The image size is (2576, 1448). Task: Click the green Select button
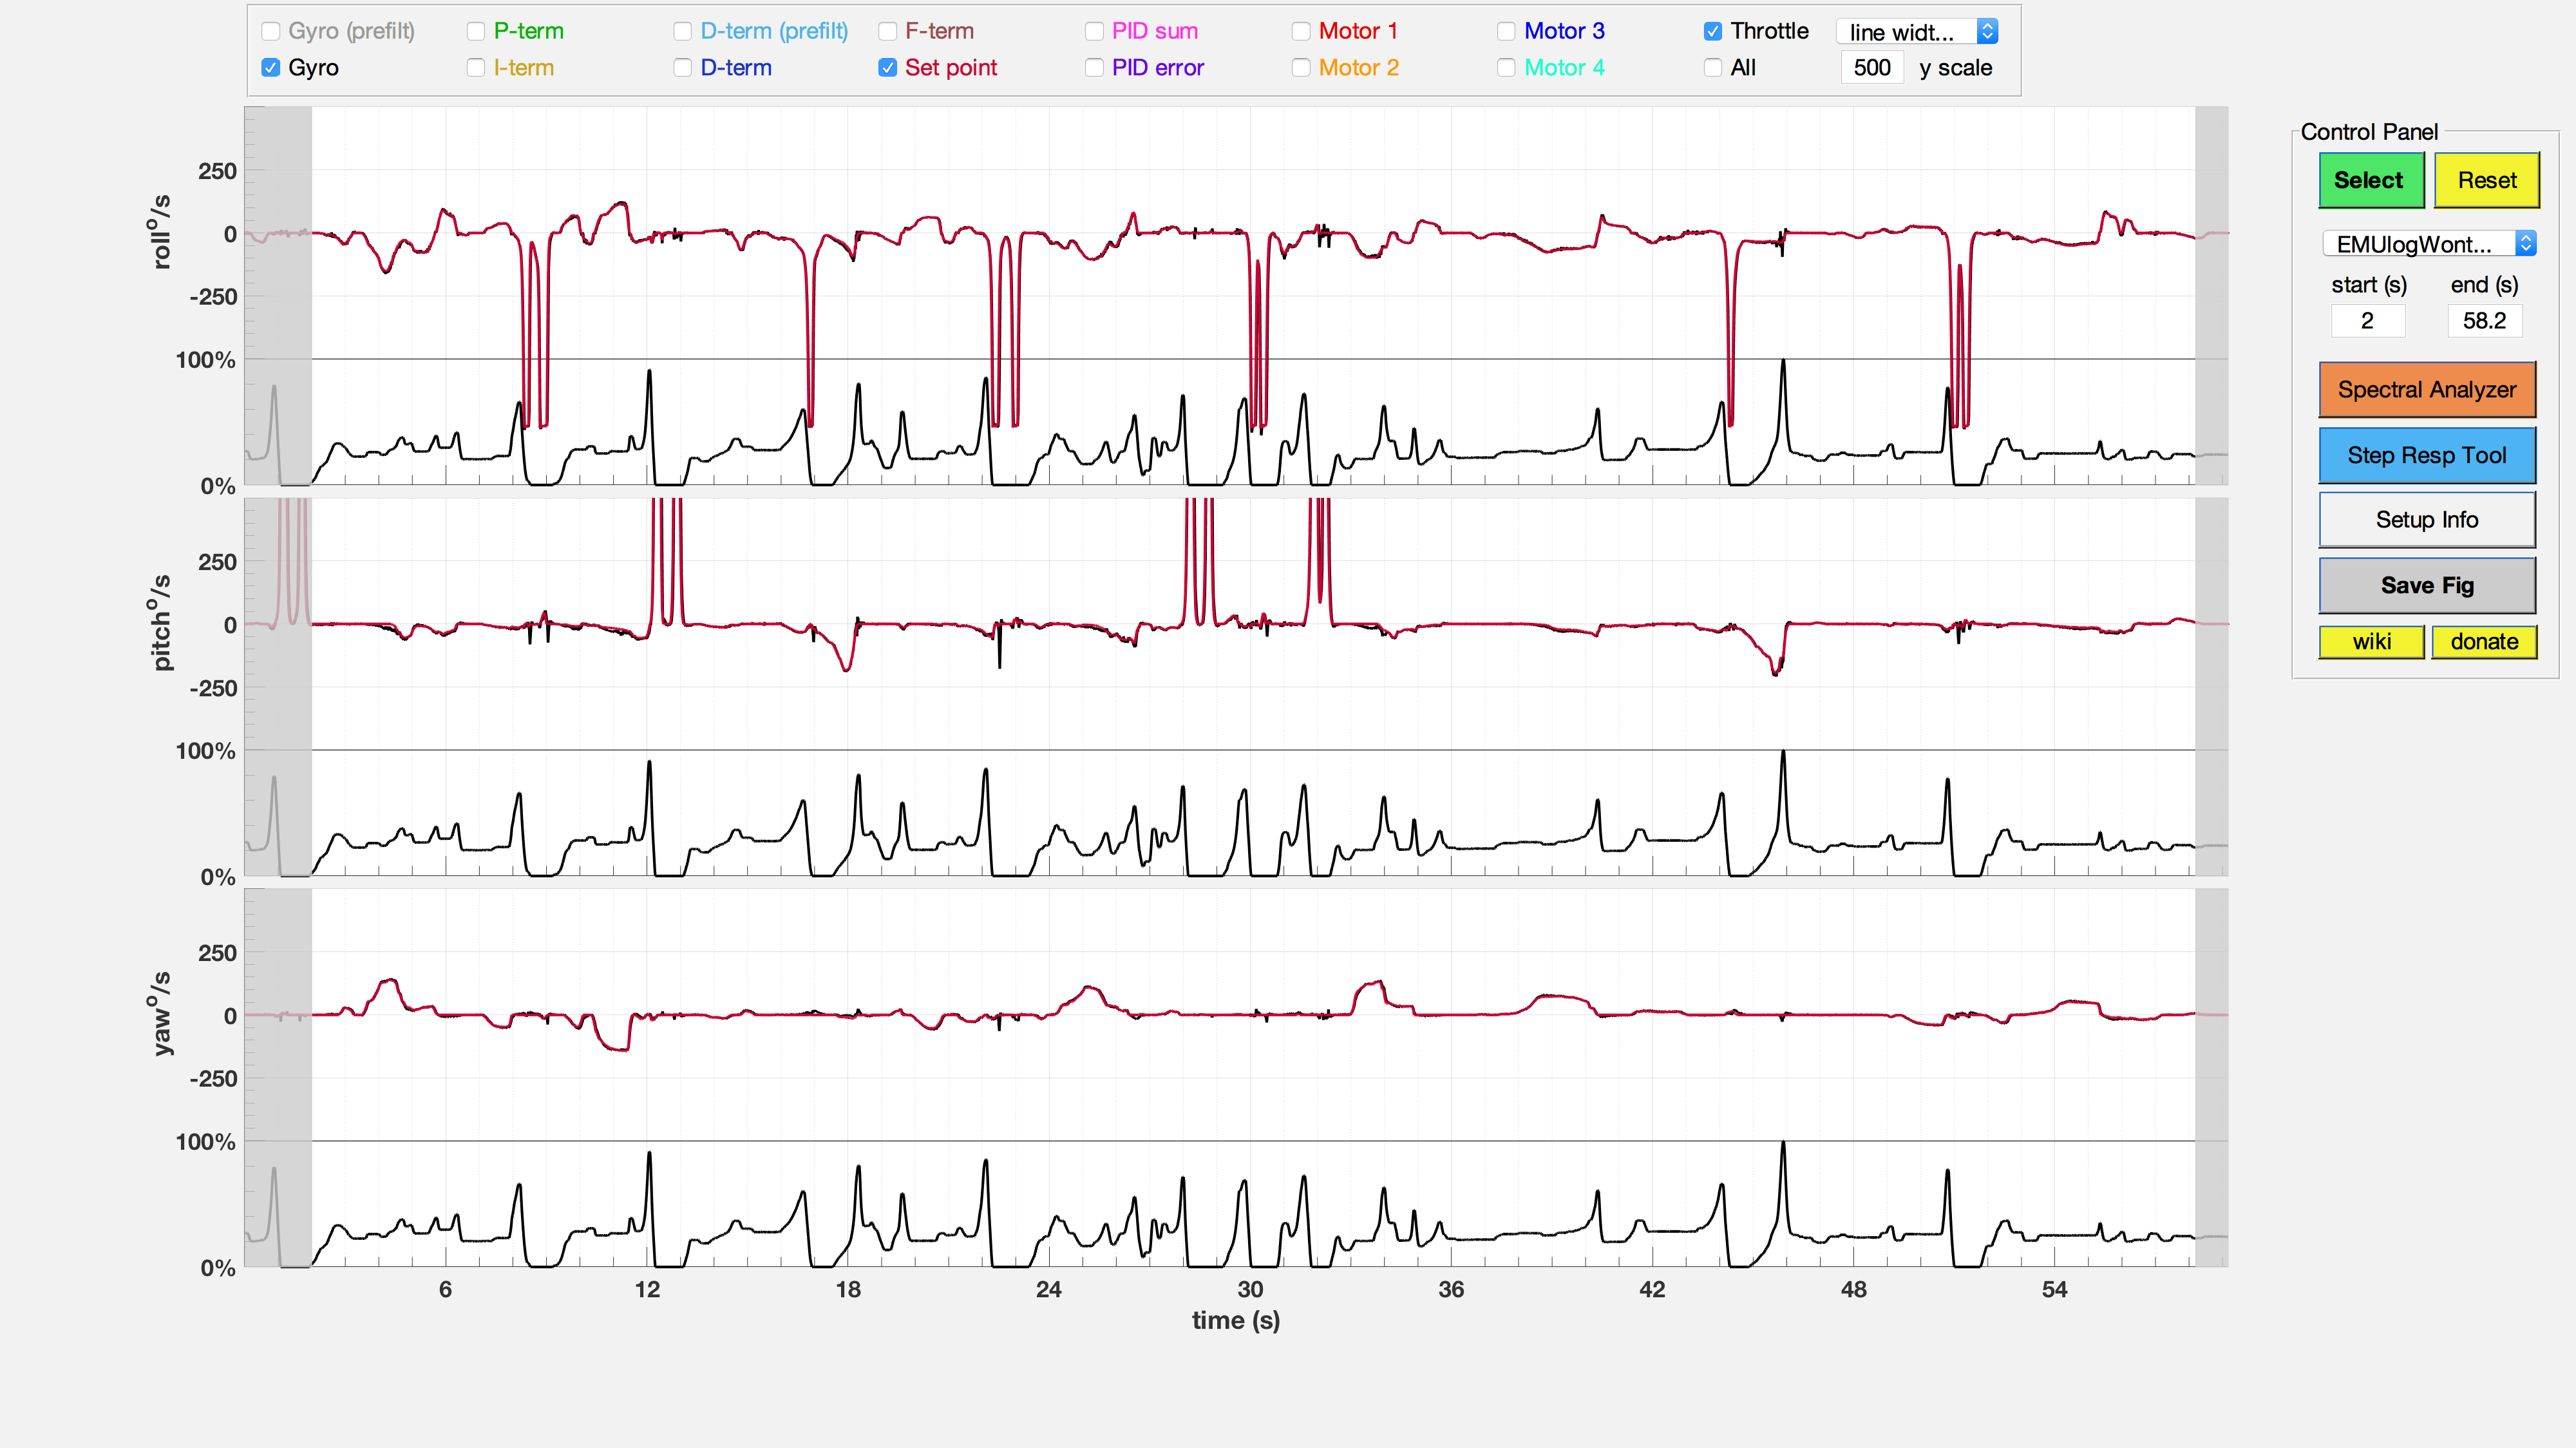2371,181
